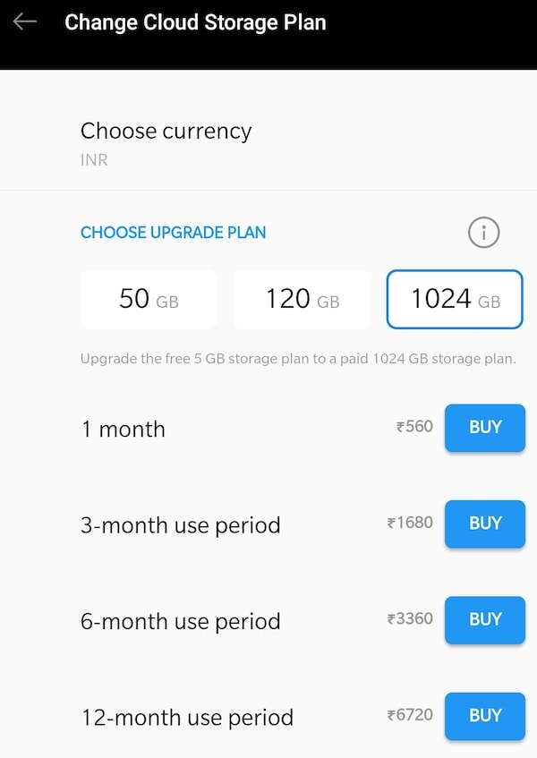This screenshot has height=758, width=537.
Task: Click the ₹1680 price
Action: coord(410,523)
